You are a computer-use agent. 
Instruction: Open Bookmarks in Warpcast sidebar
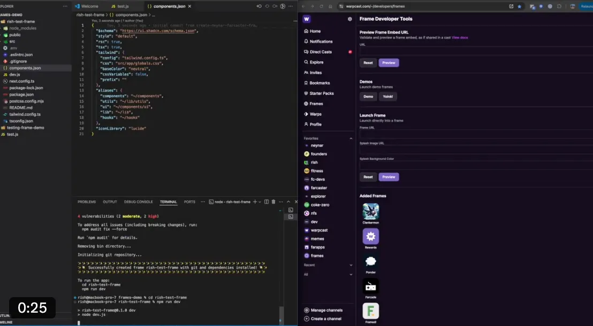pyautogui.click(x=317, y=83)
